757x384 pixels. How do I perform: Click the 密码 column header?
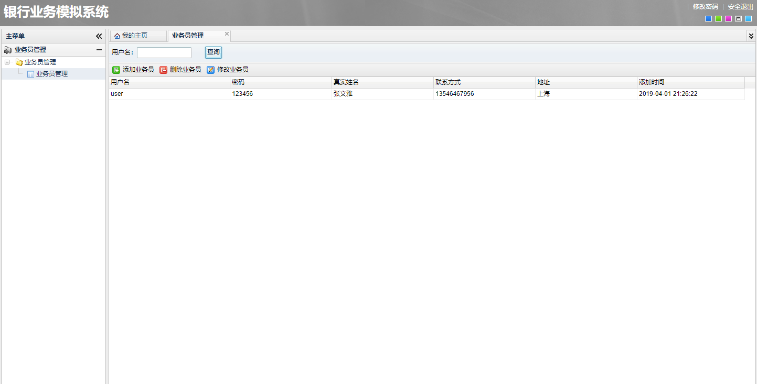tap(281, 83)
